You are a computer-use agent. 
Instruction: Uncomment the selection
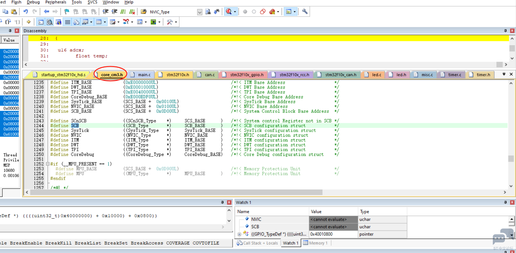tap(132, 12)
